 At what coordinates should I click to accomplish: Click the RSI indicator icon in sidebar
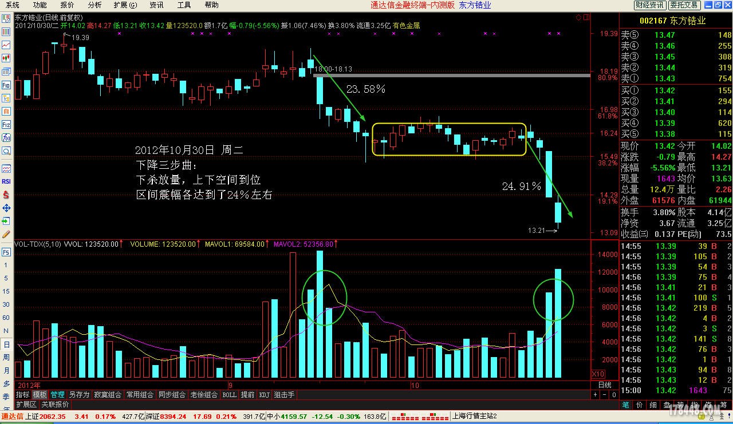[x=6, y=181]
